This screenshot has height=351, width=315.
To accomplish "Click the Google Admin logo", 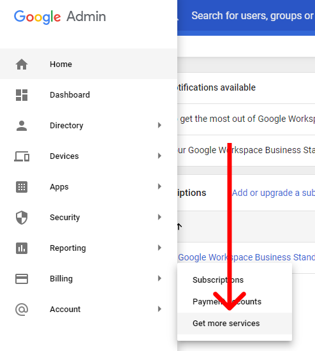I will coord(60,17).
